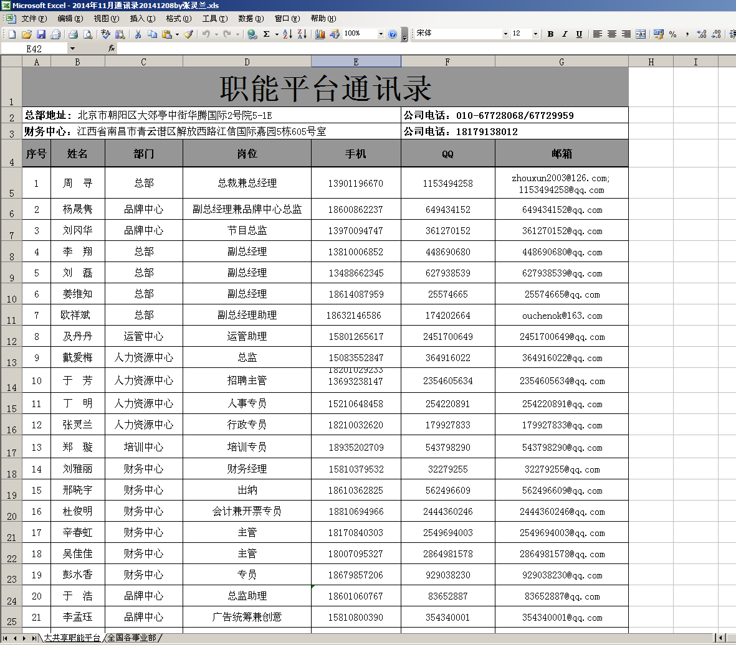Click the E42 Name Box field
Viewport: 736px width, 645px height.
tap(34, 49)
